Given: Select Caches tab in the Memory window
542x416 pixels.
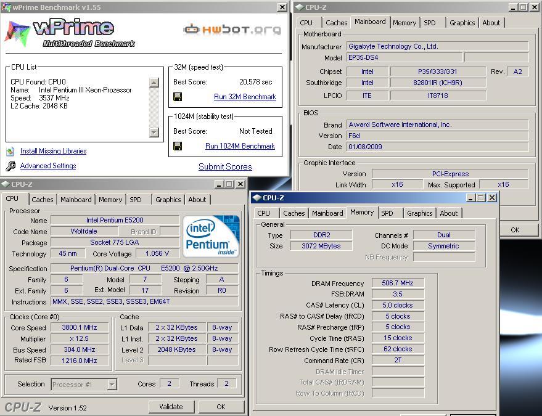Looking at the screenshot, I should [x=294, y=213].
